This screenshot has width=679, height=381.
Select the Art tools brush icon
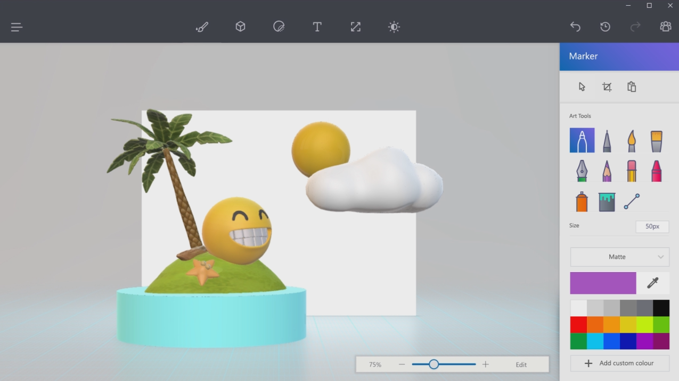pos(202,27)
